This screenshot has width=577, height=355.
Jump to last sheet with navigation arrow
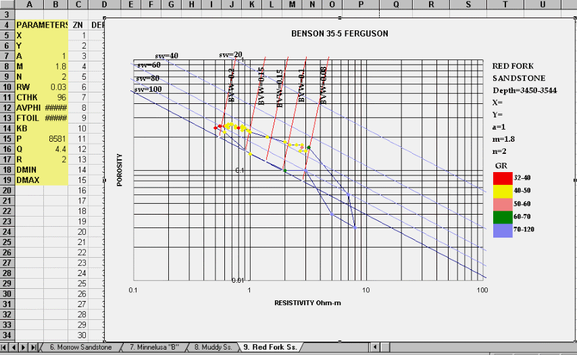tap(34, 347)
